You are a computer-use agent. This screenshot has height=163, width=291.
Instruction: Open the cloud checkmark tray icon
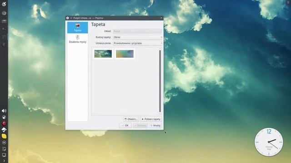point(4,130)
